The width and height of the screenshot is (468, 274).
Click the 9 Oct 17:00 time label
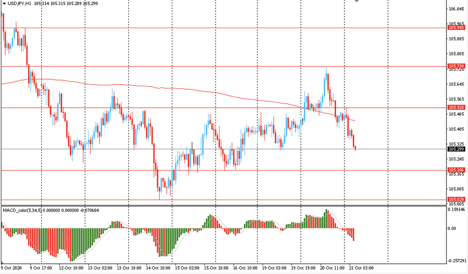pos(41,268)
